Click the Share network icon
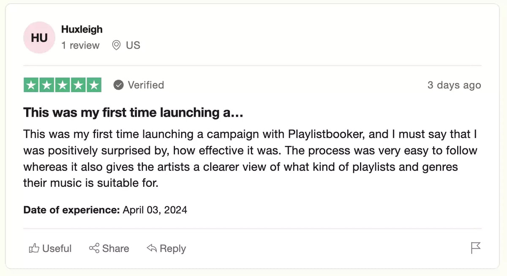This screenshot has height=276, width=507. point(94,248)
